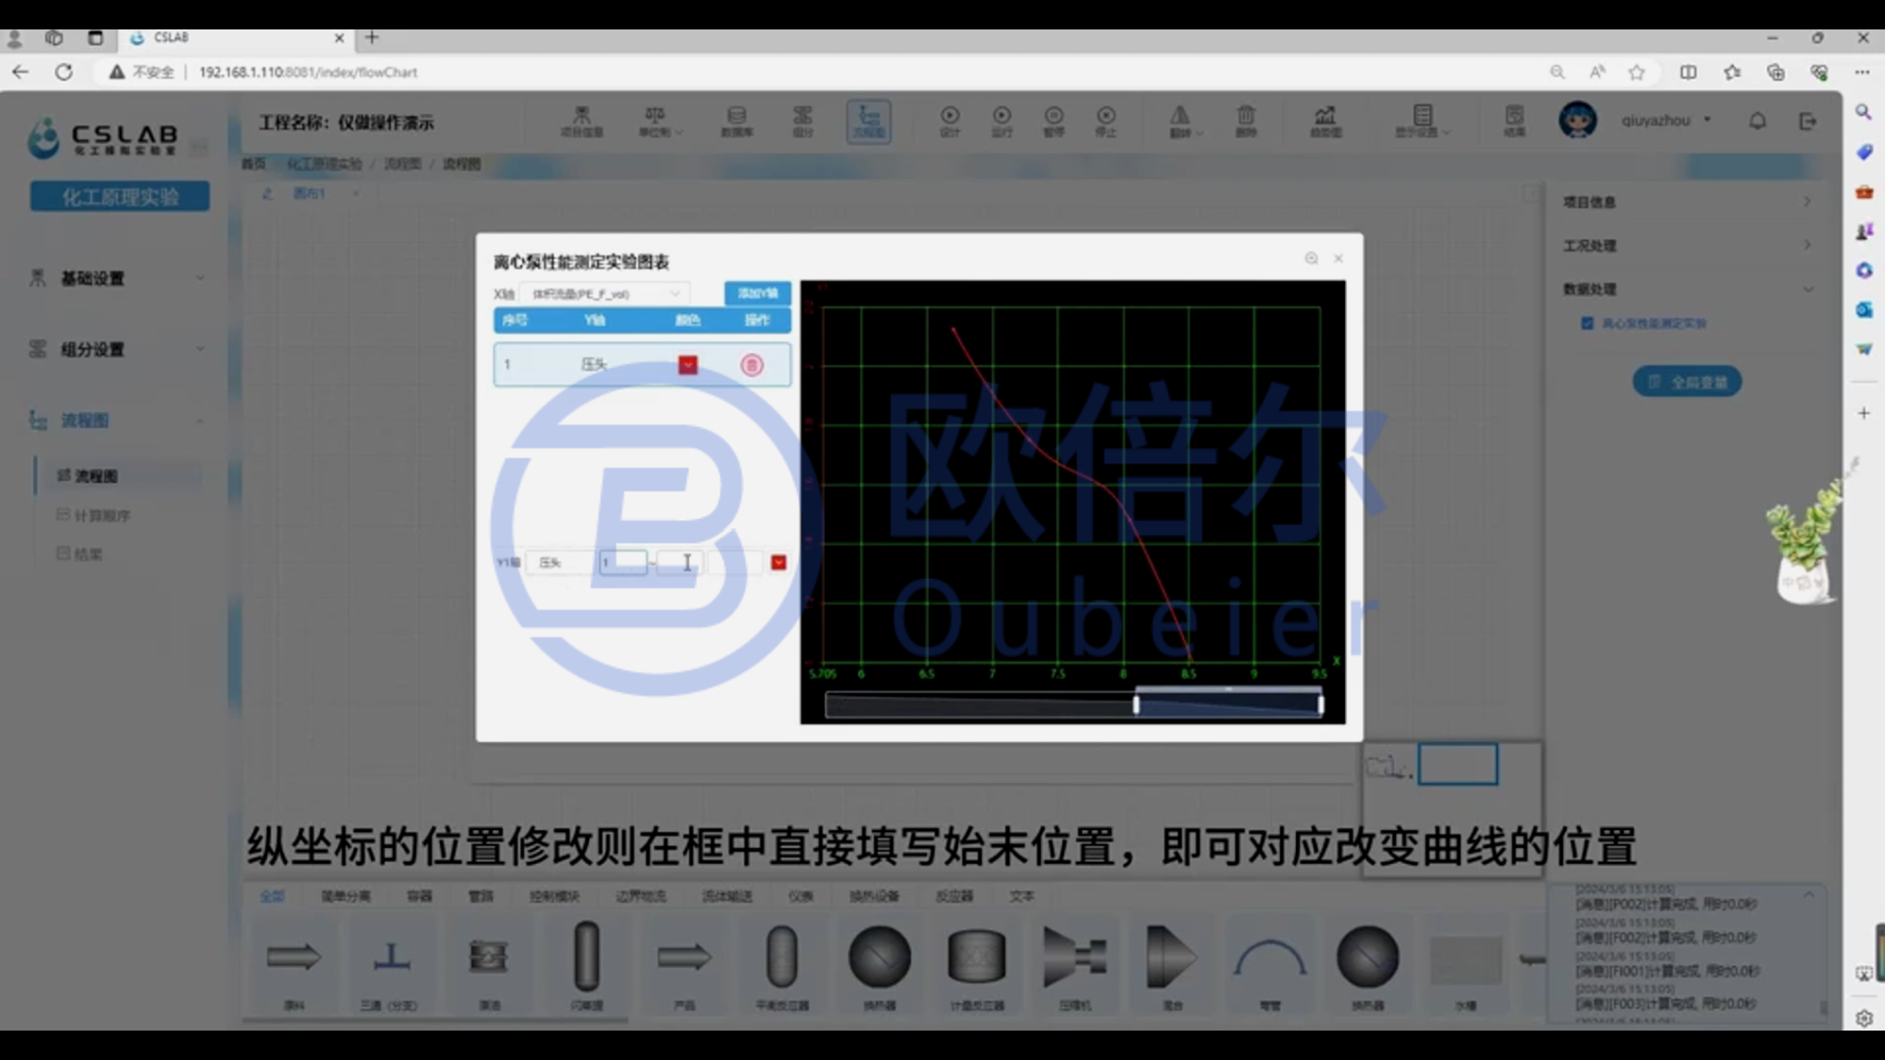
Task: Open the X轴 variable dropdown
Action: click(606, 293)
